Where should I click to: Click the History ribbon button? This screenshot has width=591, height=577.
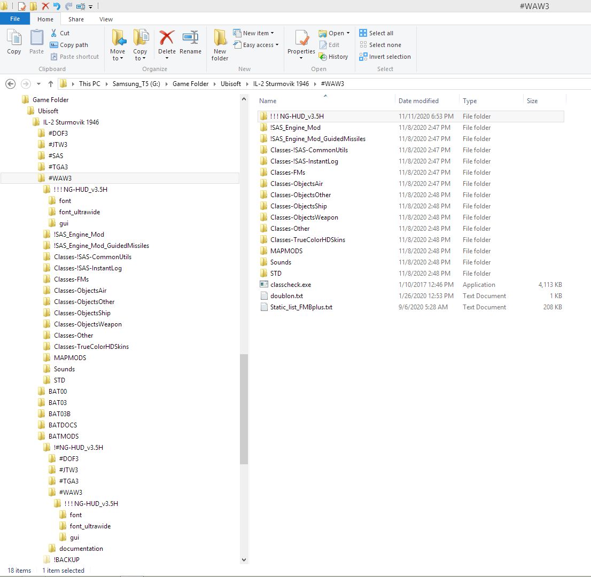pyautogui.click(x=333, y=57)
